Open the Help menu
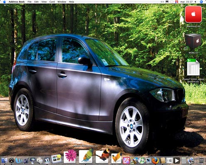 [71, 2]
